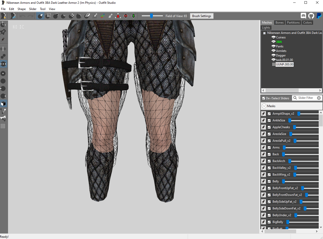Select the Mask brush tool

tap(48, 16)
